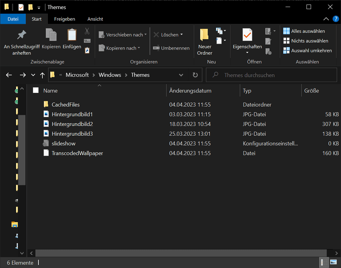This screenshot has height=268, width=341.
Task: Create a new folder with Neuer Ordner
Action: (205, 42)
